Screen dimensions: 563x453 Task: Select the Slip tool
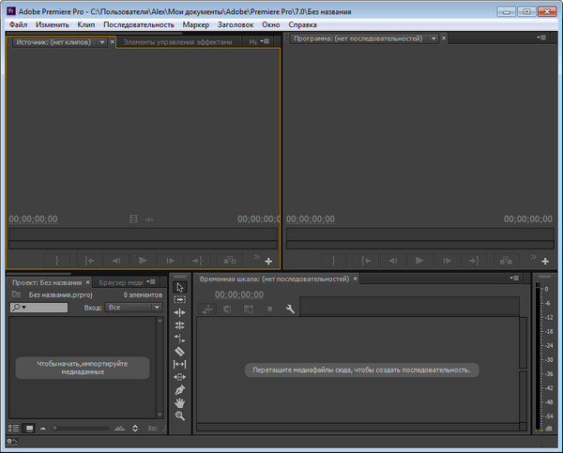(x=180, y=364)
